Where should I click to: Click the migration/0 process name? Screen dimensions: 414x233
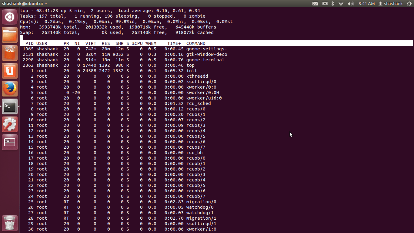coord(201,202)
